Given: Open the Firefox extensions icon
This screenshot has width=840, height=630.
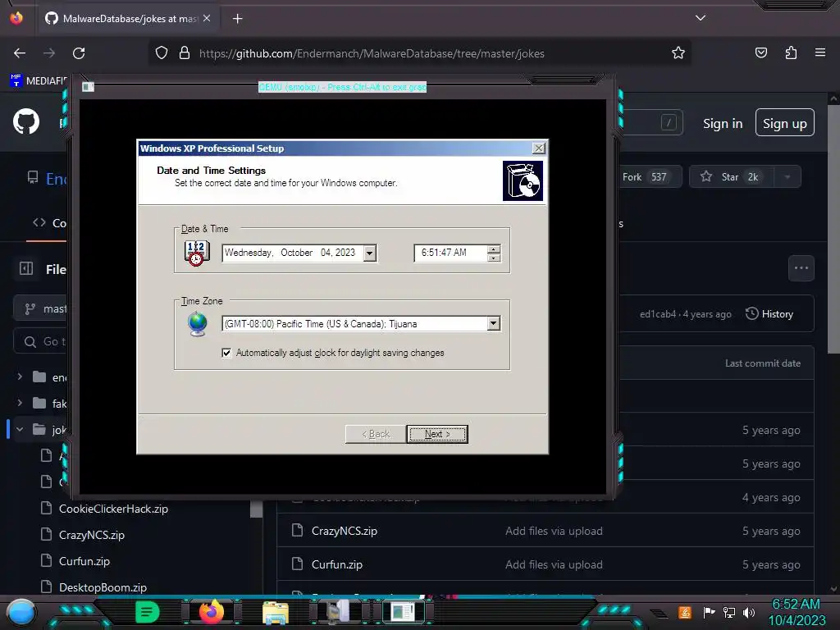Looking at the screenshot, I should click(x=791, y=52).
